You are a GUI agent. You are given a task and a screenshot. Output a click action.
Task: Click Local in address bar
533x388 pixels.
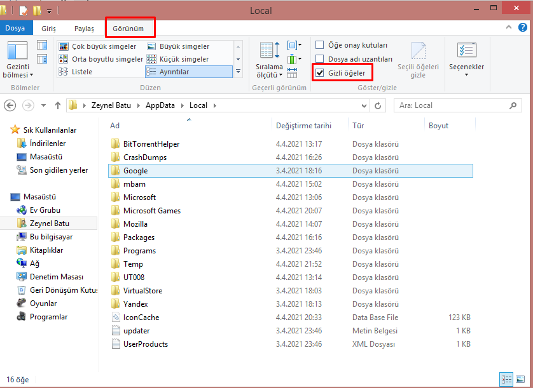(x=198, y=105)
